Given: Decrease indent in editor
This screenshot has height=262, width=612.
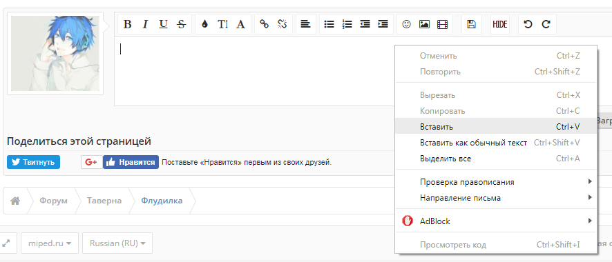Looking at the screenshot, I should (x=365, y=24).
